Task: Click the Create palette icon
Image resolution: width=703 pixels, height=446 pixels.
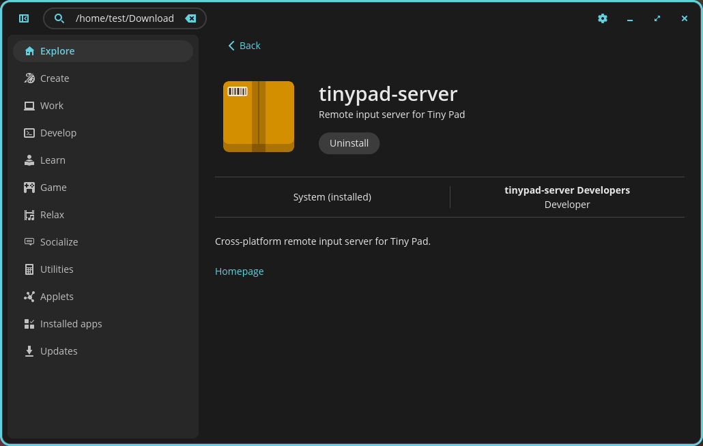Action: click(29, 78)
